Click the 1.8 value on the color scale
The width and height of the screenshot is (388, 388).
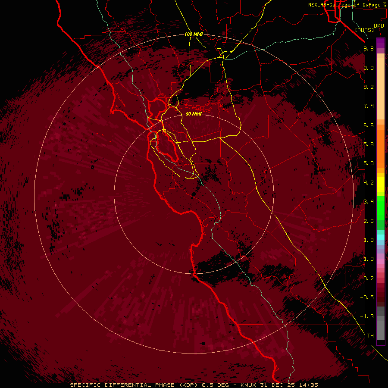369,240
